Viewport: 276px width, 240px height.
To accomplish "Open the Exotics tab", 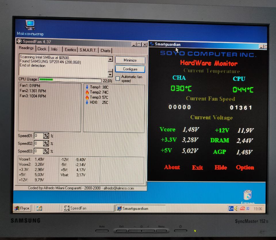I will click(70, 50).
